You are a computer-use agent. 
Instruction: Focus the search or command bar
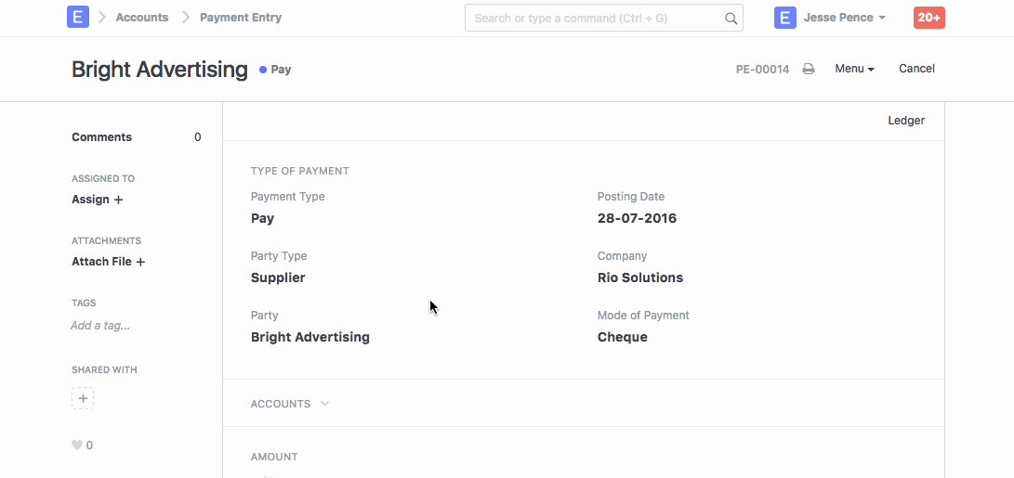click(595, 19)
